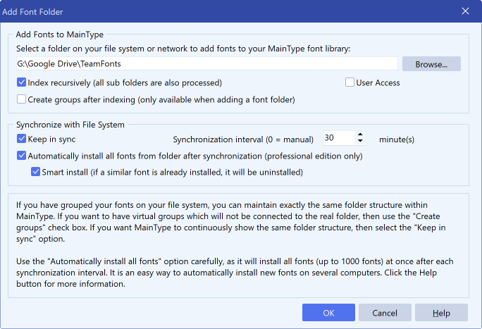Uncheck the Smart install checkbox

click(x=36, y=172)
